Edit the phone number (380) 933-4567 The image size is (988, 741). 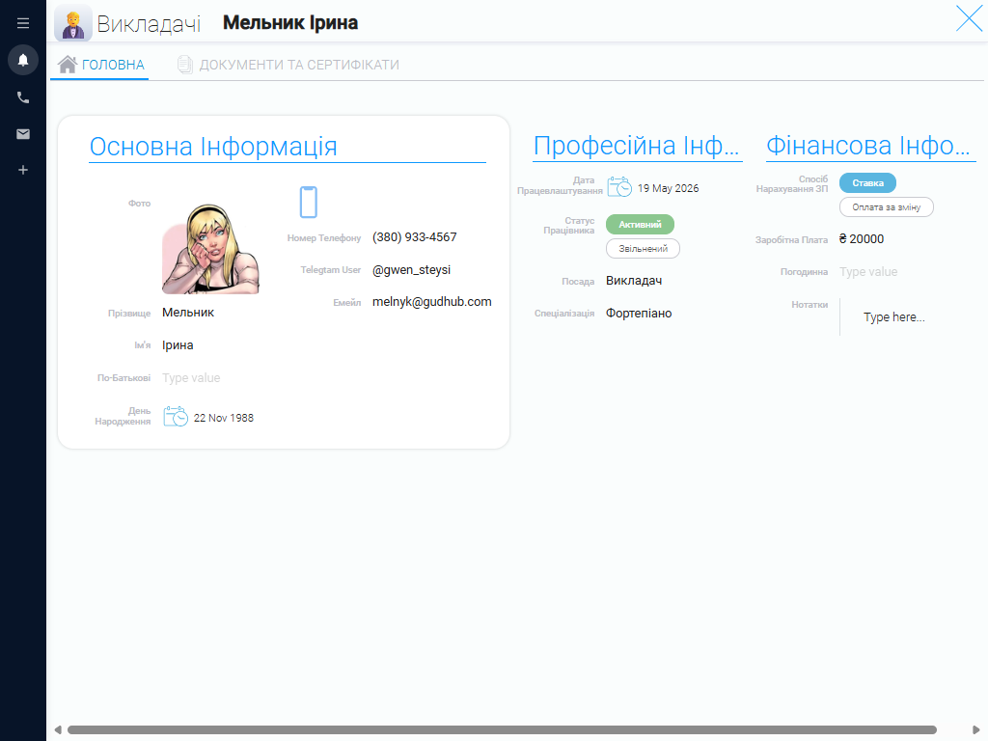pyautogui.click(x=415, y=237)
